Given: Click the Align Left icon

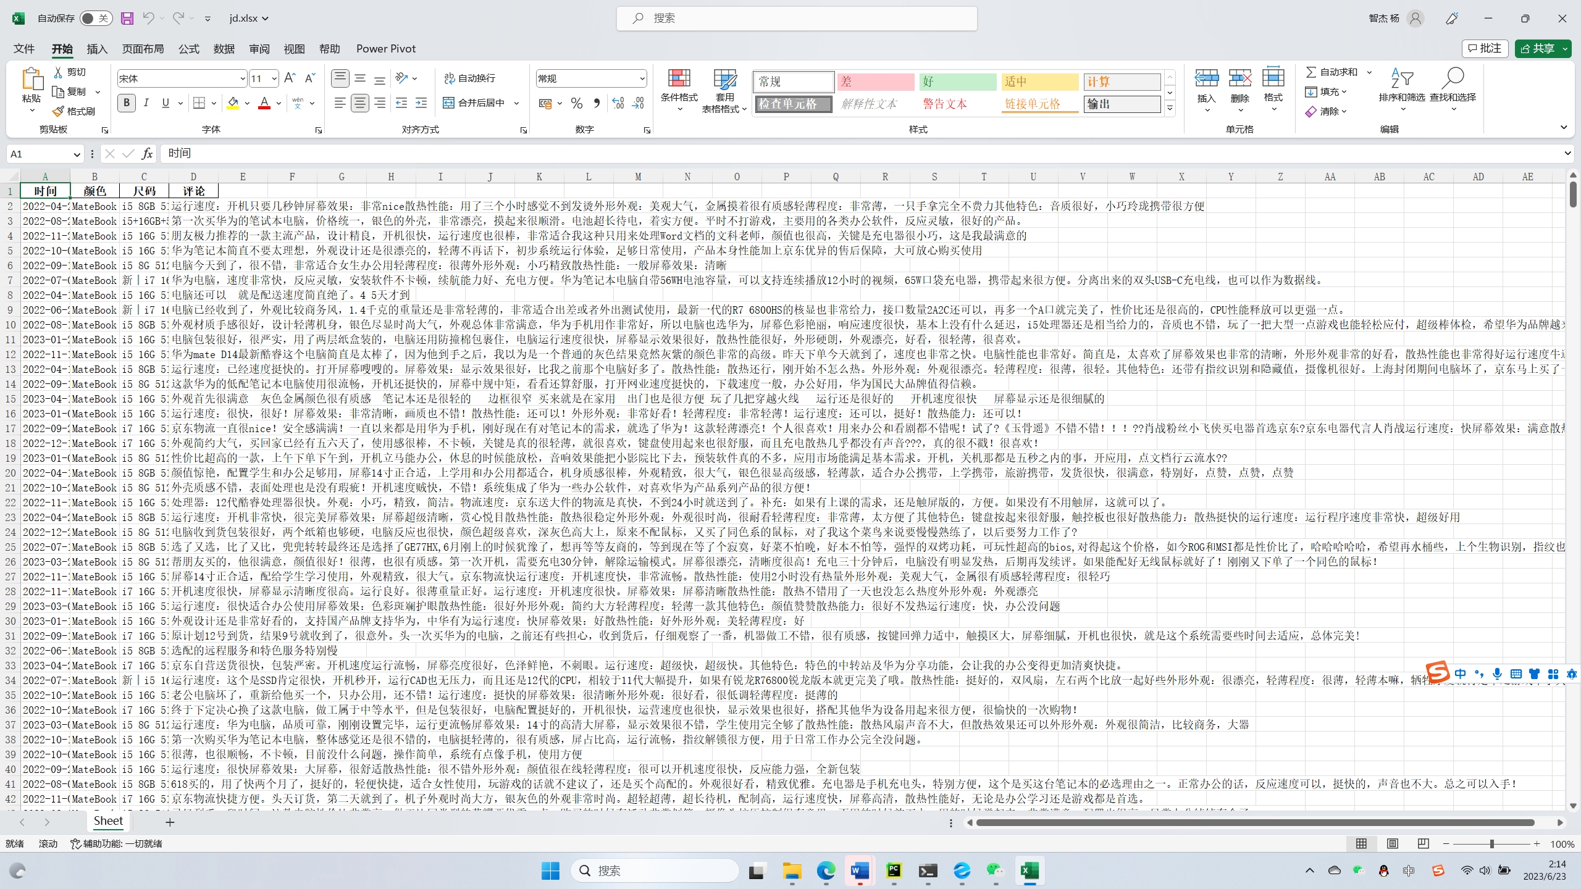Looking at the screenshot, I should (340, 103).
